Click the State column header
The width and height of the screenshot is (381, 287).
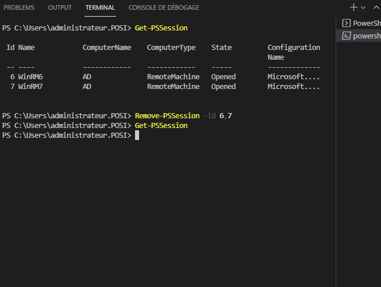point(221,48)
